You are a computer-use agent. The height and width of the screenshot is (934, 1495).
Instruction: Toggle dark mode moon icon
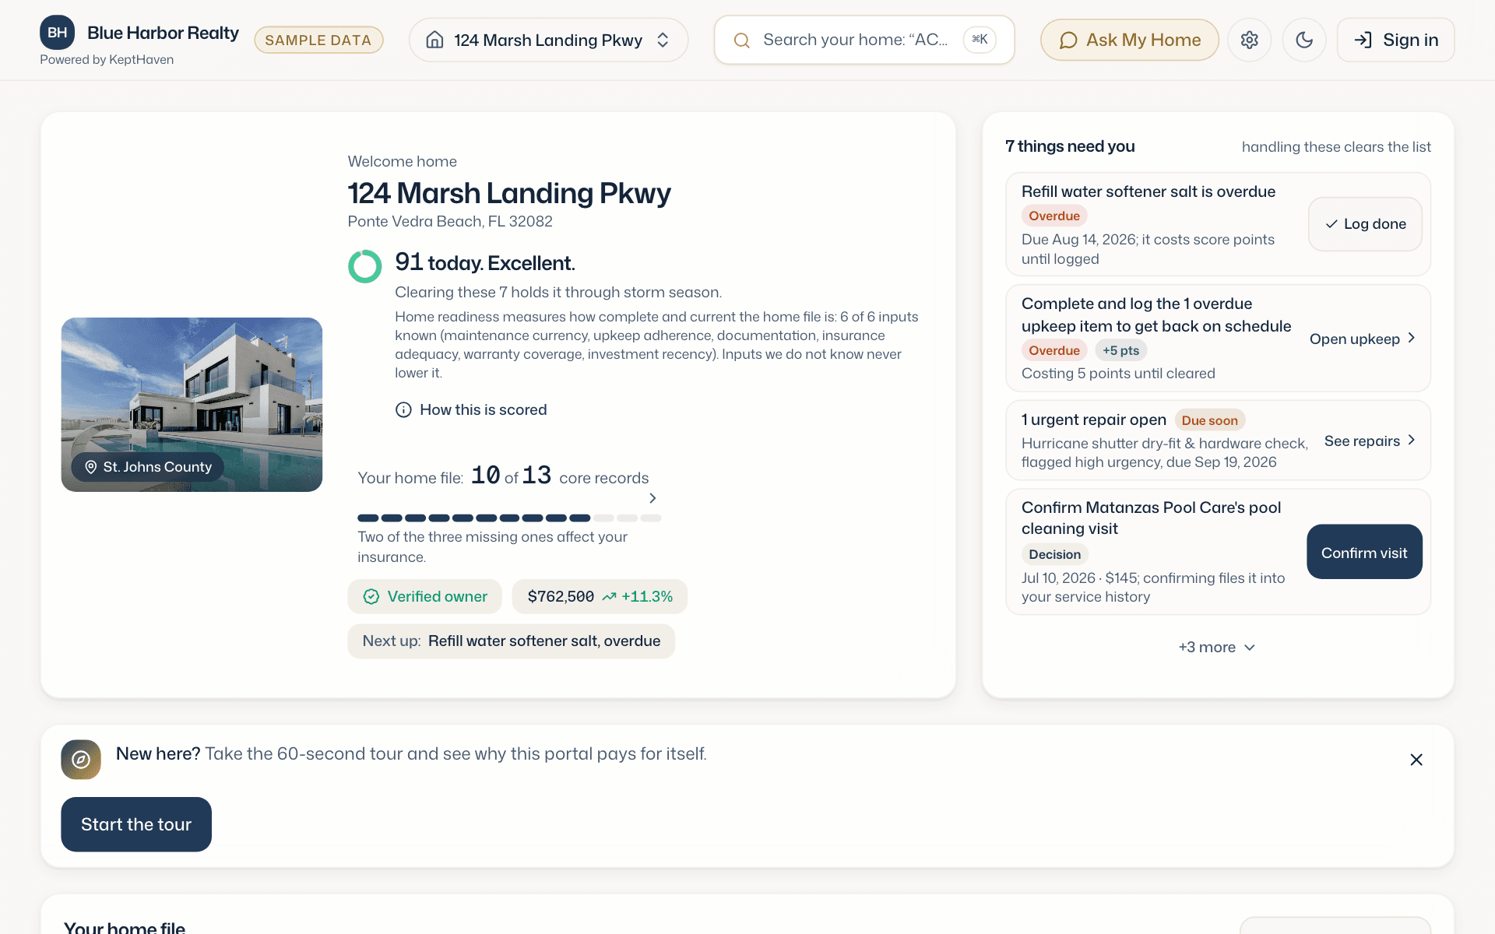[1304, 40]
